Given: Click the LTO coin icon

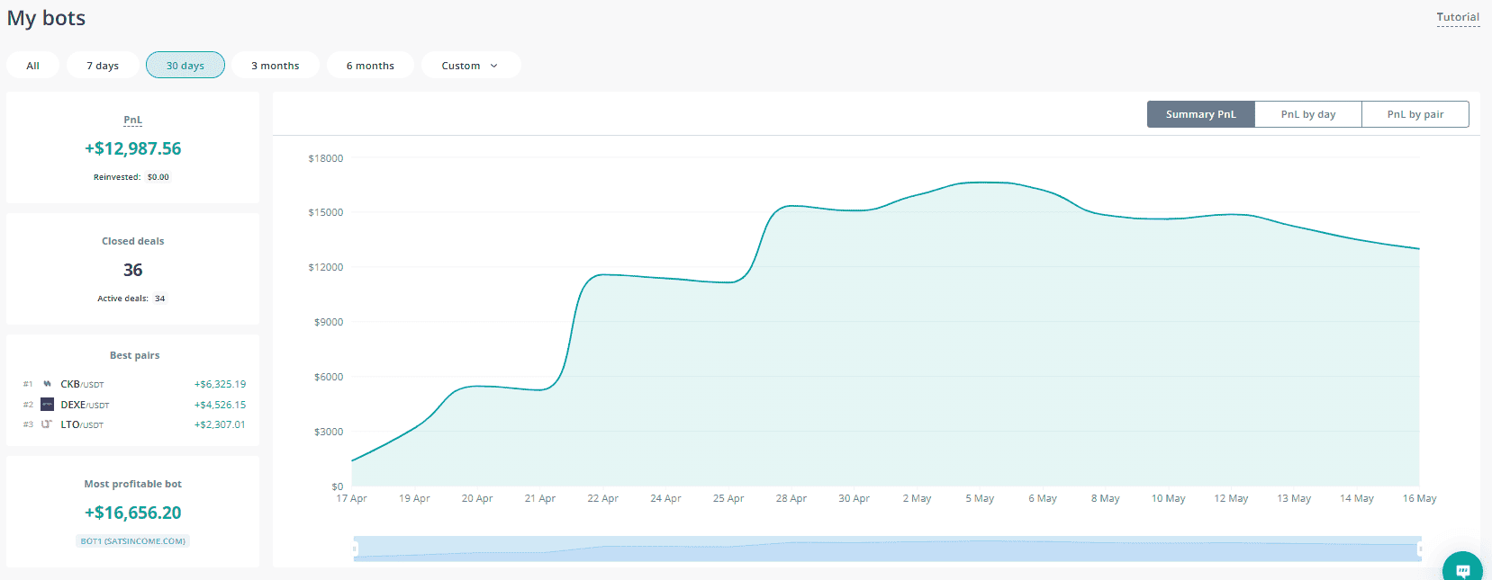Looking at the screenshot, I should click(47, 424).
